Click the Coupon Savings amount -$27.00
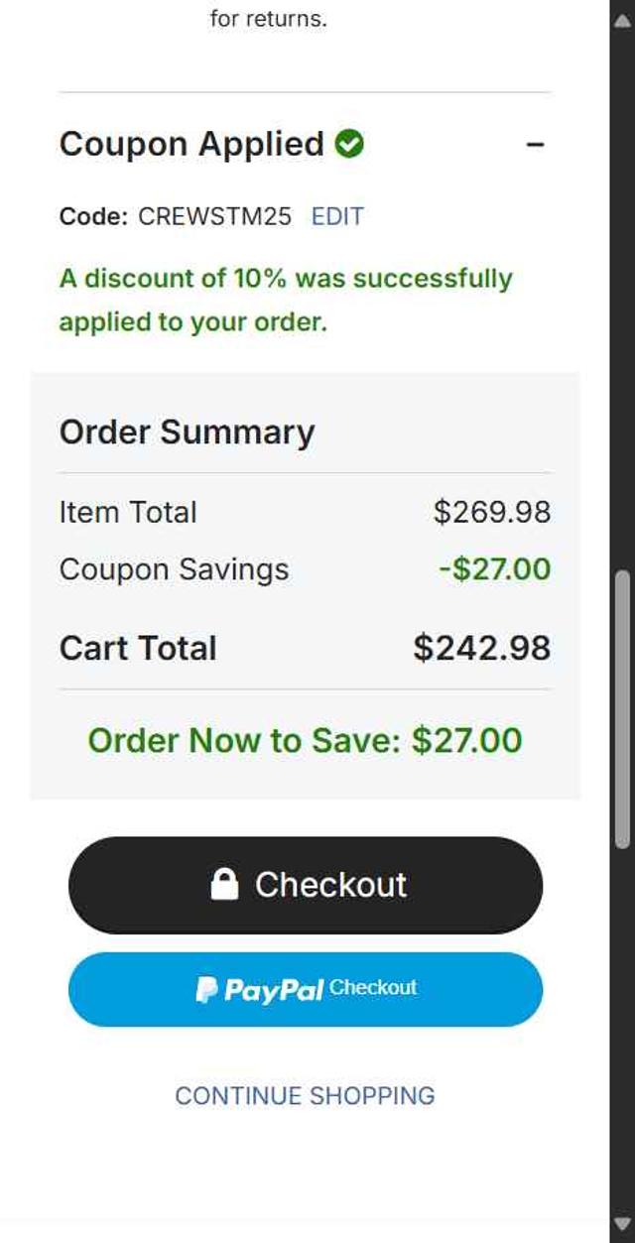635x1243 pixels. click(x=494, y=569)
